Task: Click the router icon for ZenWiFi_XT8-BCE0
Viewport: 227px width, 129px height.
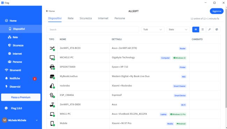Action: coord(52,48)
